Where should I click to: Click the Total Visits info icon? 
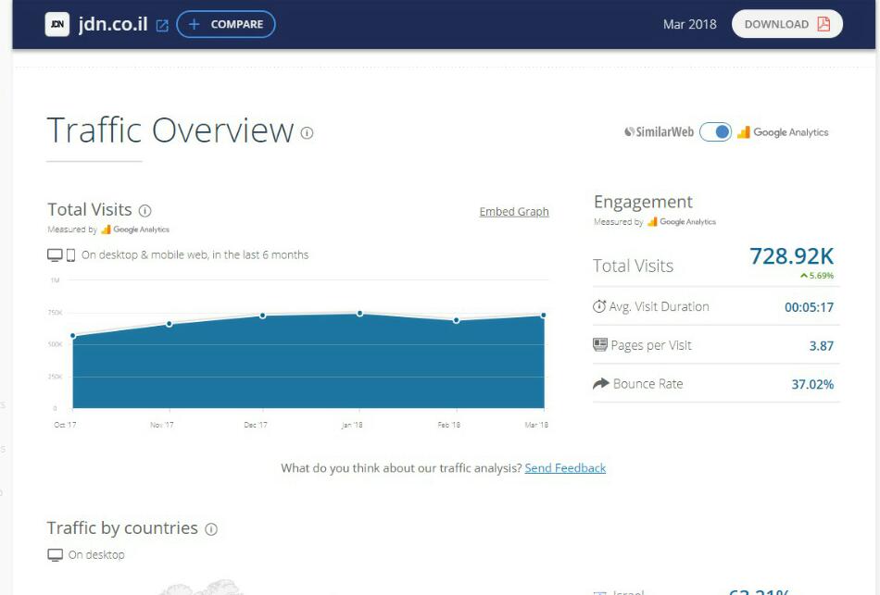click(x=145, y=211)
